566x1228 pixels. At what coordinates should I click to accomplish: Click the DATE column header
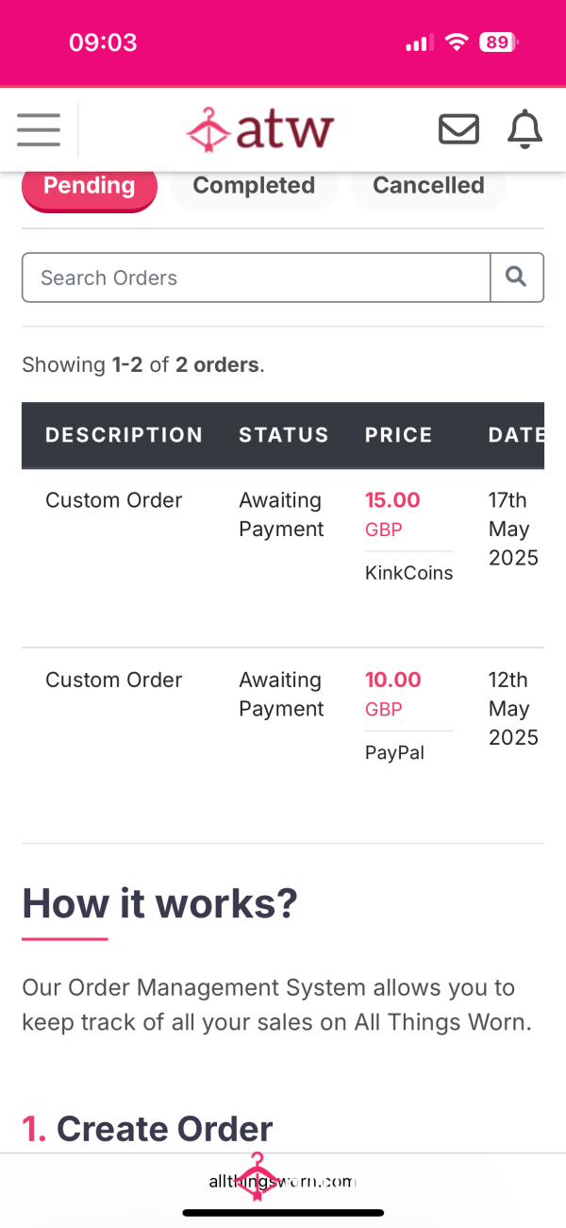pos(516,435)
